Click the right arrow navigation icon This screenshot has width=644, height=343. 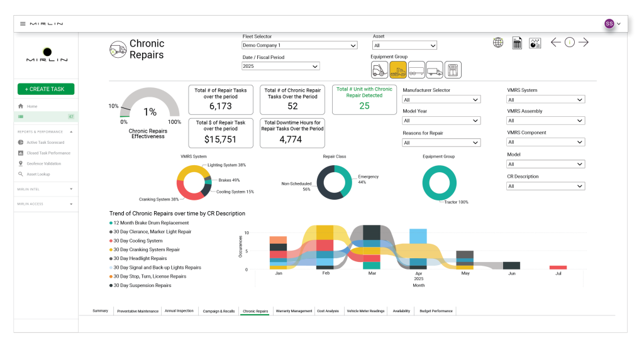point(584,43)
